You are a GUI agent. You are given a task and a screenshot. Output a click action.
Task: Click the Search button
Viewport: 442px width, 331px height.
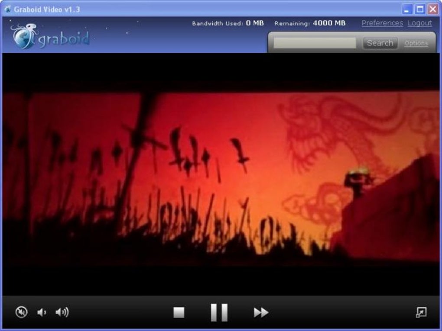point(380,43)
